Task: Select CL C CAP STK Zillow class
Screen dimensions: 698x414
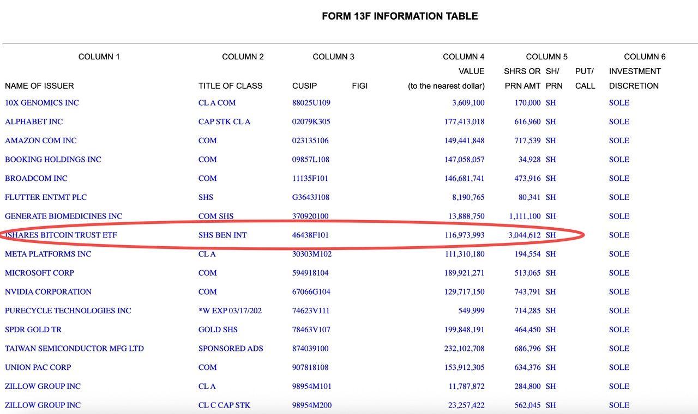Action: [x=225, y=405]
